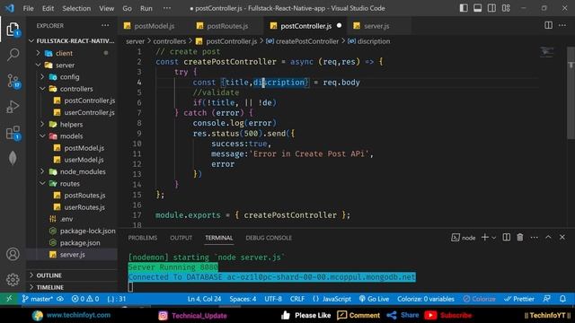The width and height of the screenshot is (575, 323).
Task: Open the Search view in the activity bar
Action: coord(13,55)
